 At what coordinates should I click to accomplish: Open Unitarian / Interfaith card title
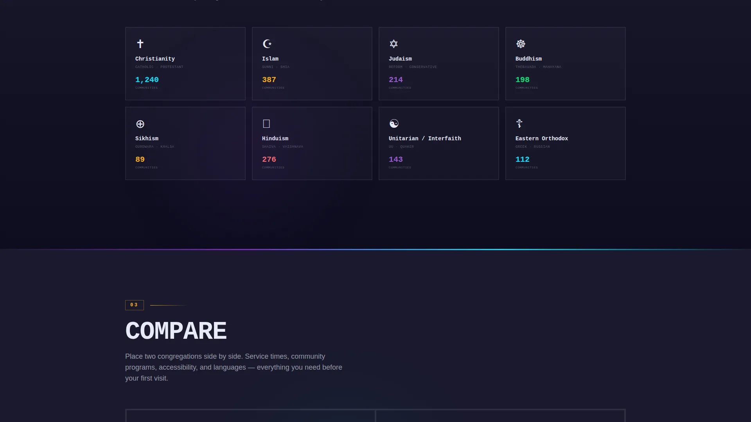[425, 139]
